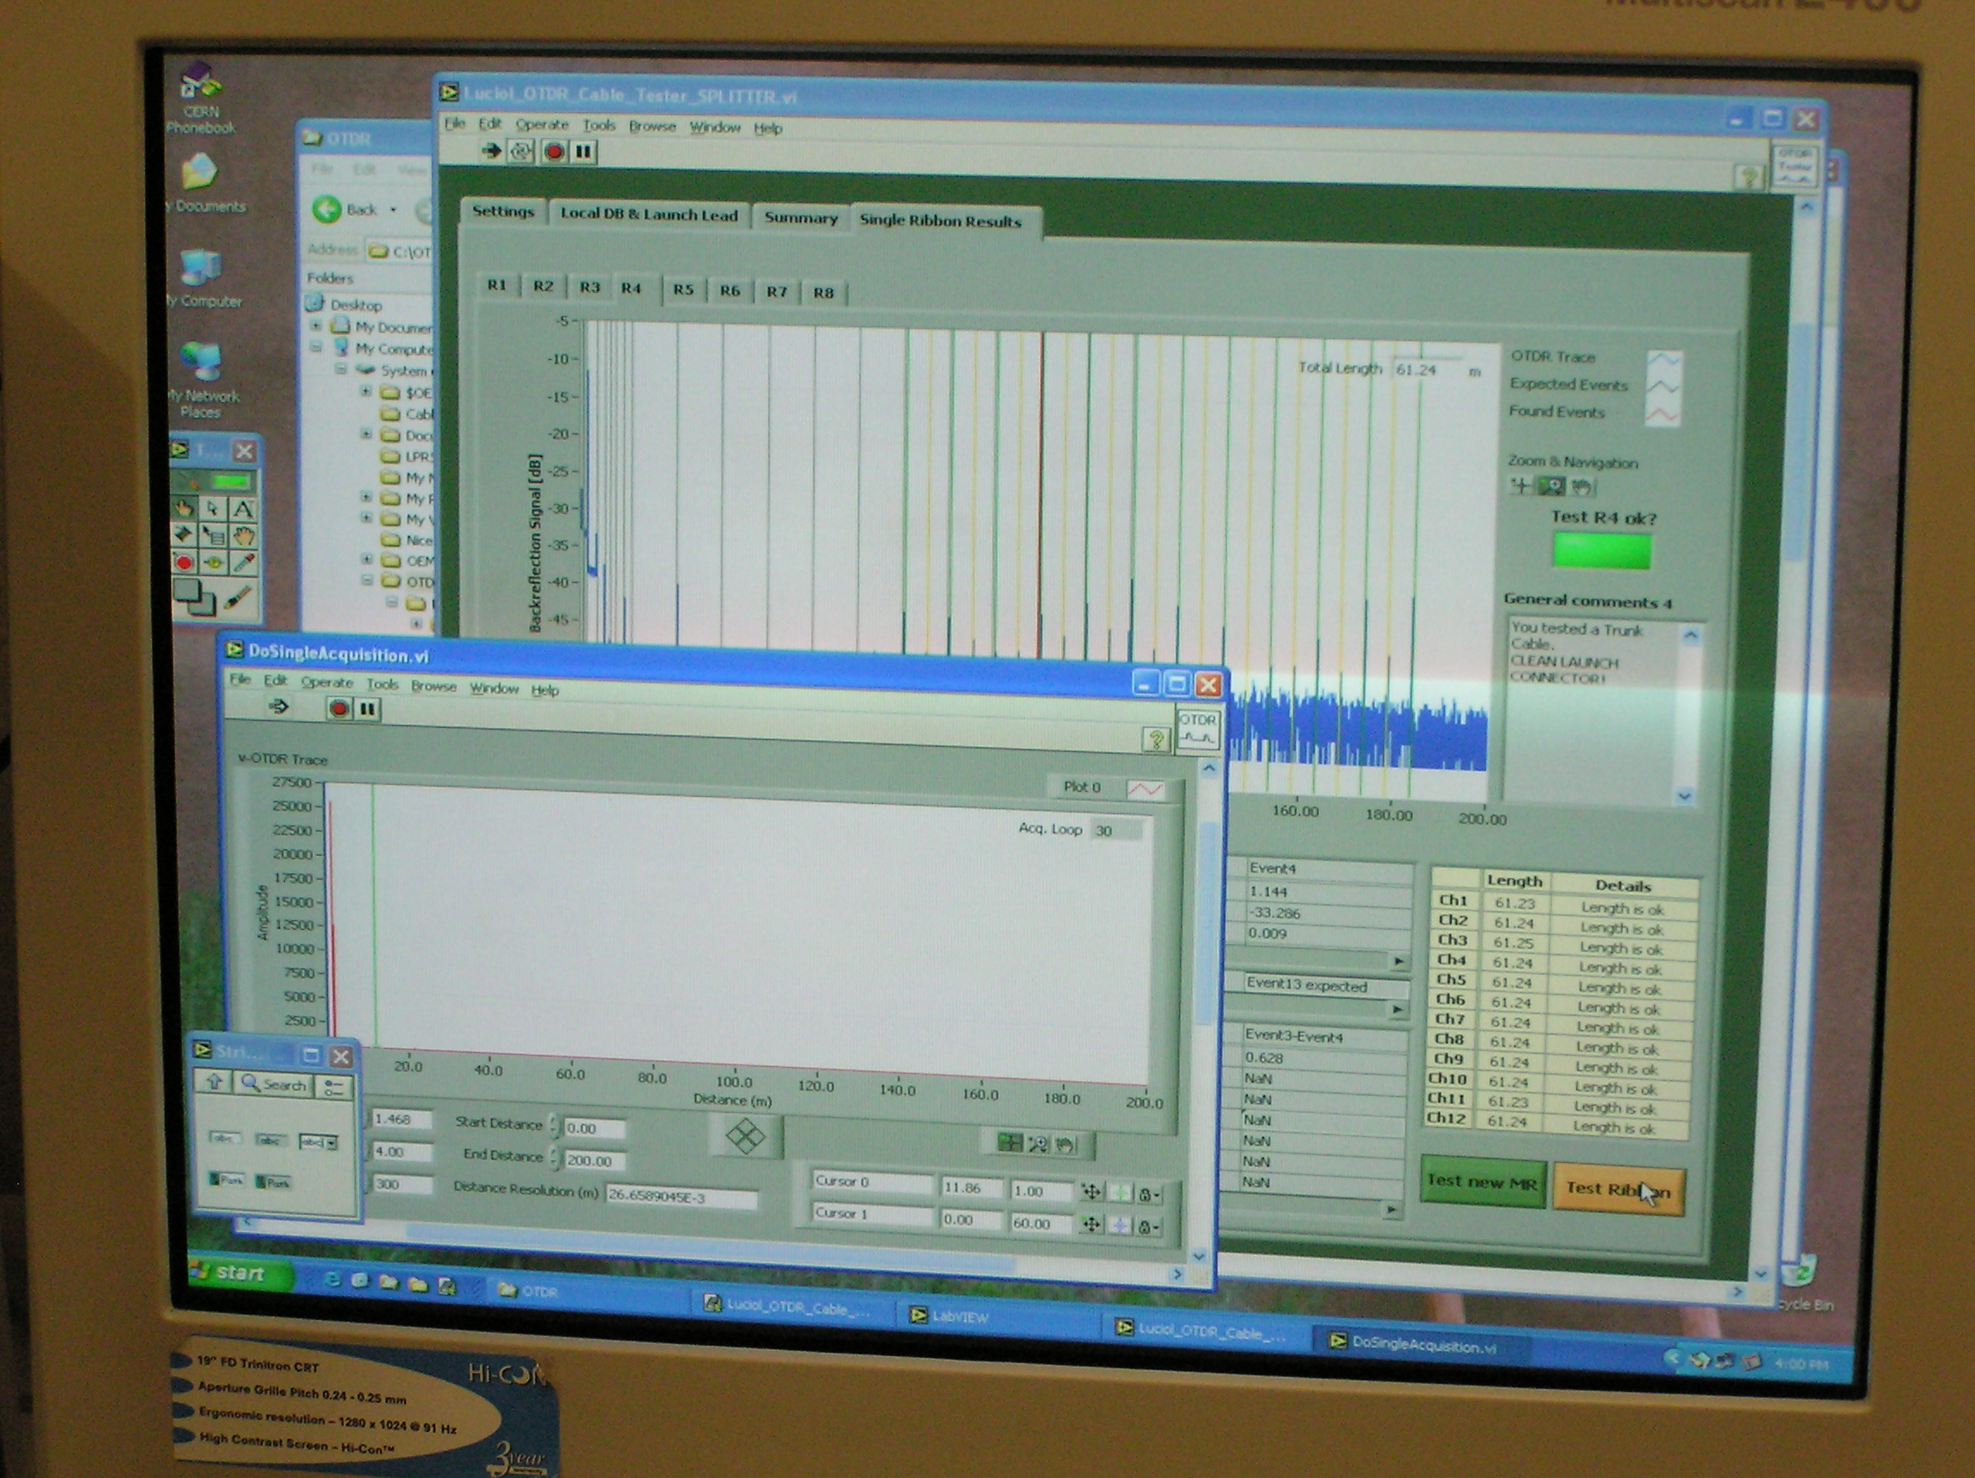Toggle automatic tool selection green indicator
This screenshot has width=1975, height=1478.
click(x=230, y=483)
